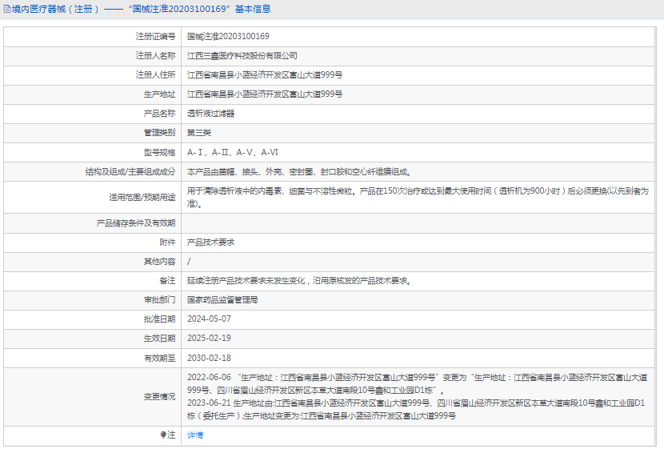Click the 管理类别 row label
Viewport: 664px width, 453px height.
click(x=160, y=133)
